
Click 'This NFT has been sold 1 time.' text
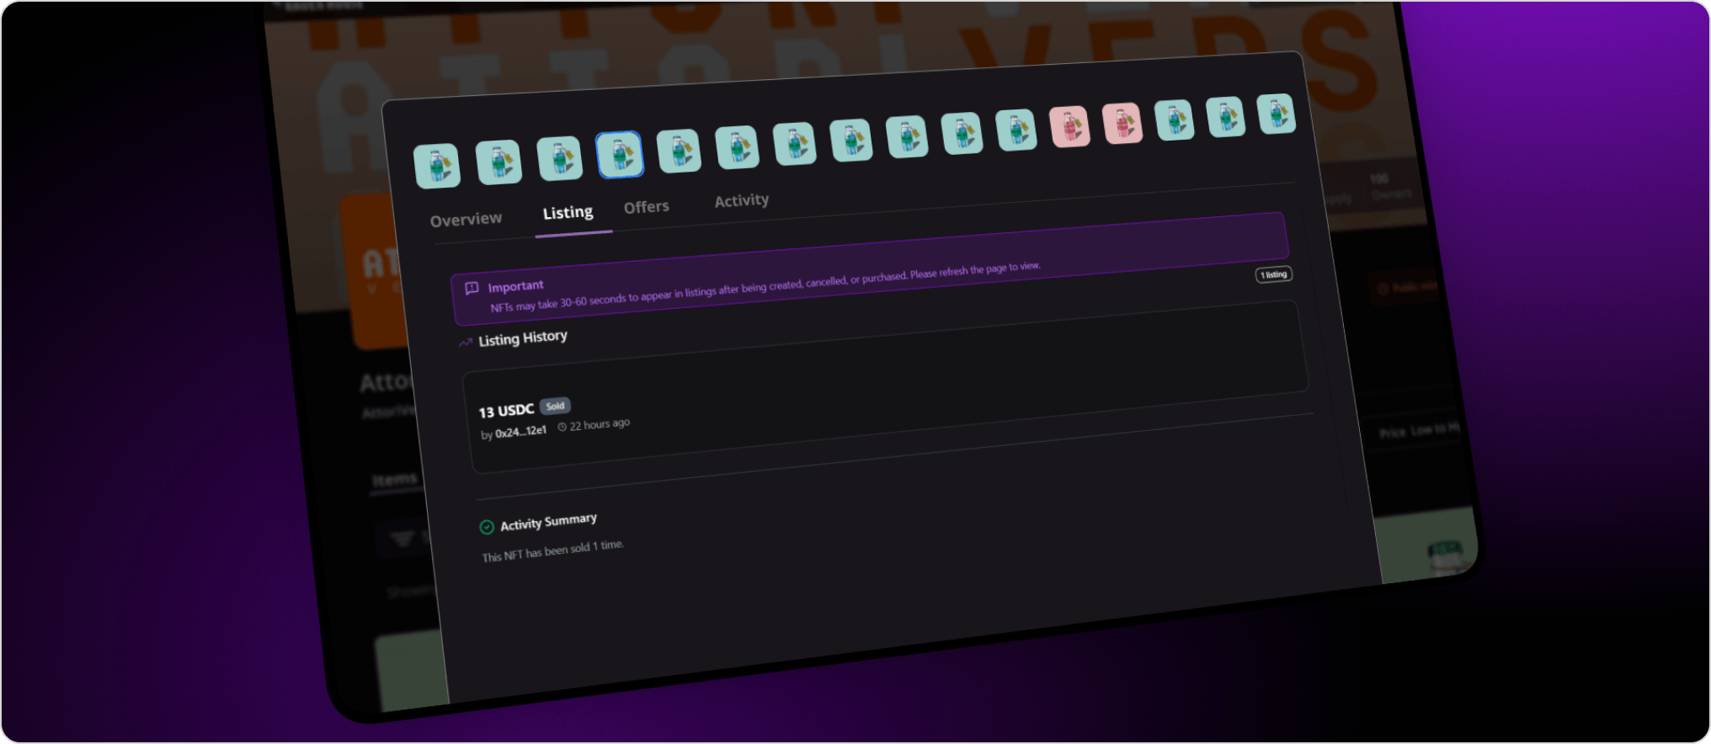(552, 551)
